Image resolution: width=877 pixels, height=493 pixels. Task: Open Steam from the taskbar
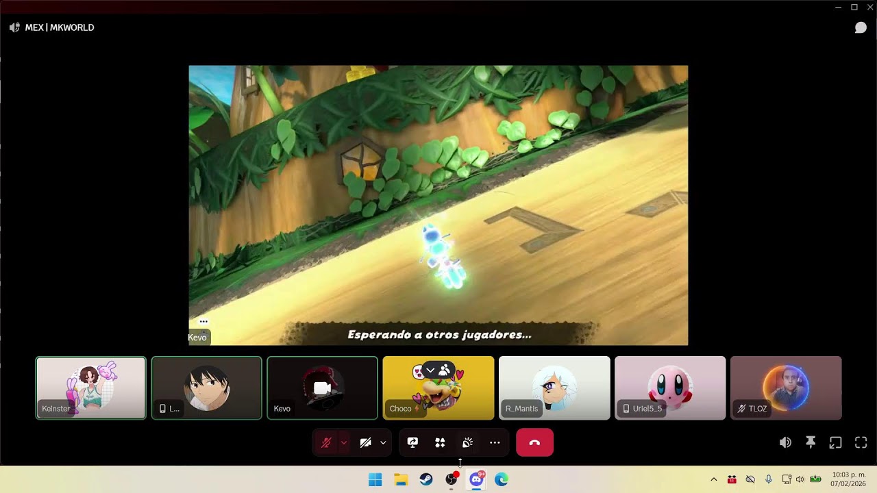pos(426,479)
